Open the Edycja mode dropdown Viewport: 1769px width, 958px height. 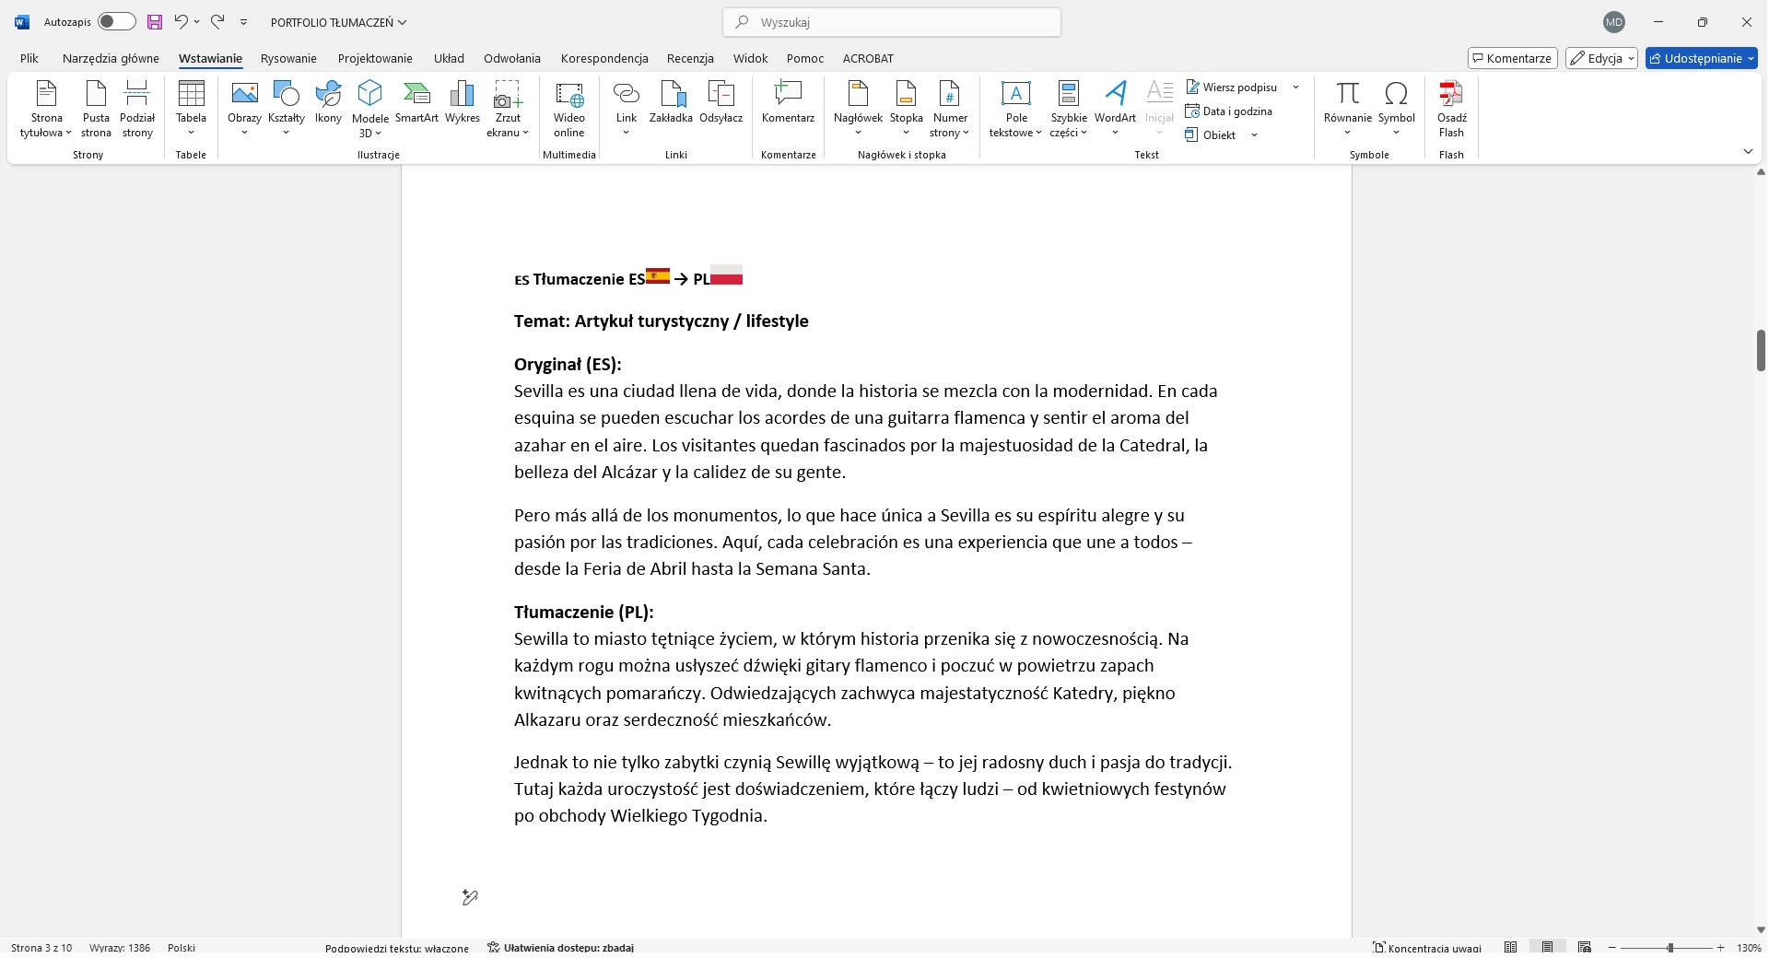tap(1601, 58)
